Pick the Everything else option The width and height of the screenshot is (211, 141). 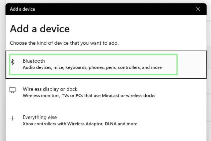coord(40,117)
